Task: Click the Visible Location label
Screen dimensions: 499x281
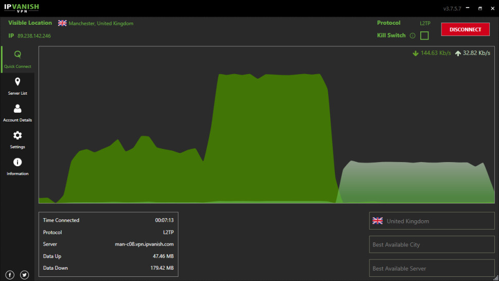Action: (x=30, y=23)
